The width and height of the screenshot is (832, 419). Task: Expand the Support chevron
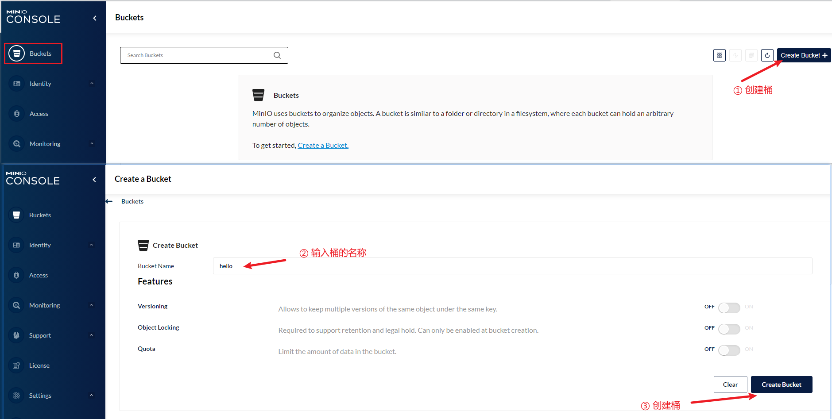click(91, 335)
